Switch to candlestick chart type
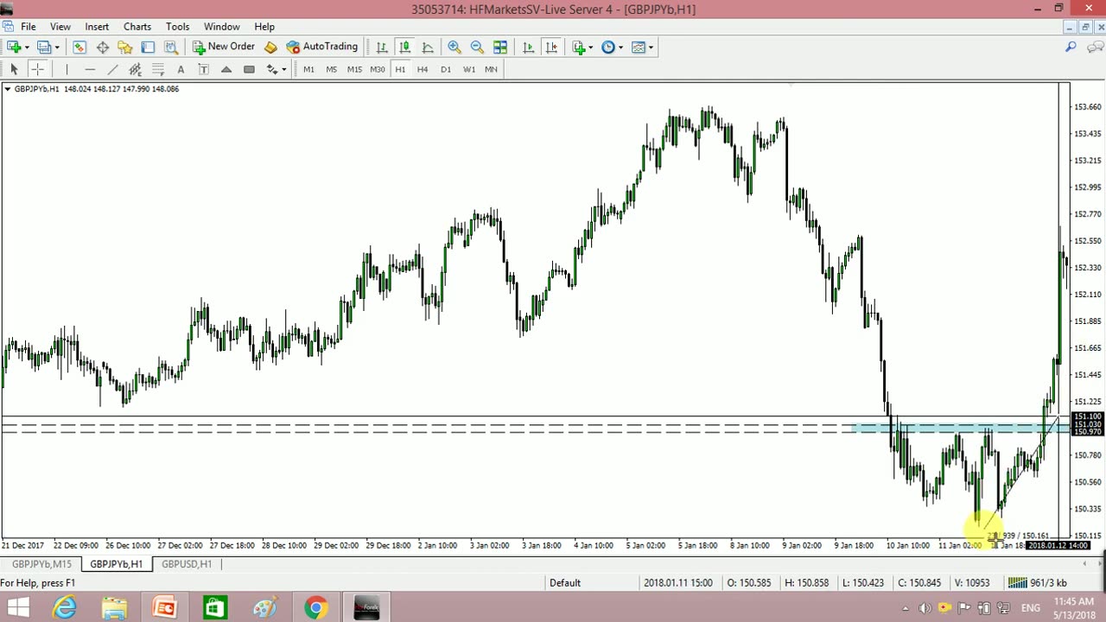 coord(404,47)
